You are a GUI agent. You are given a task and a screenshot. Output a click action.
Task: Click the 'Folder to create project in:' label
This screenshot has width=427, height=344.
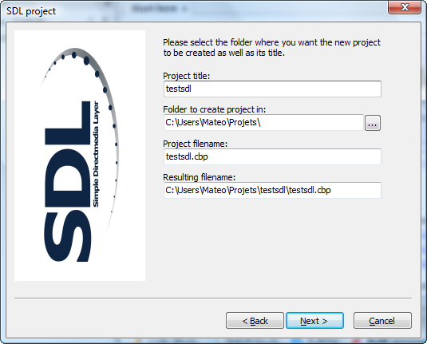coord(215,109)
